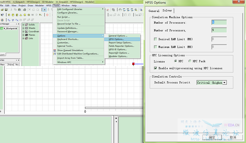Image resolution: width=246 pixels, height=143 pixels.
Task: Click the Open project folder icon
Action: coord(2,10)
